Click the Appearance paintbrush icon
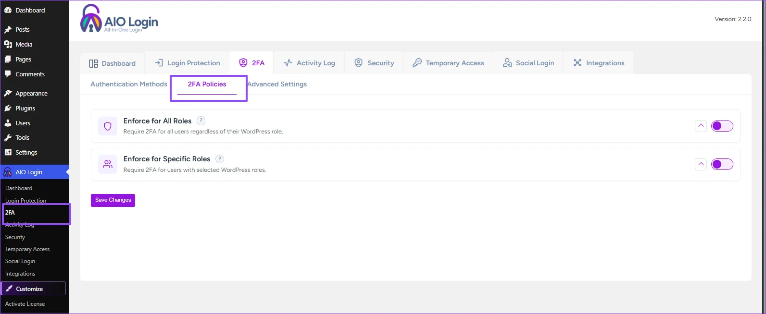This screenshot has width=766, height=314. (8, 93)
